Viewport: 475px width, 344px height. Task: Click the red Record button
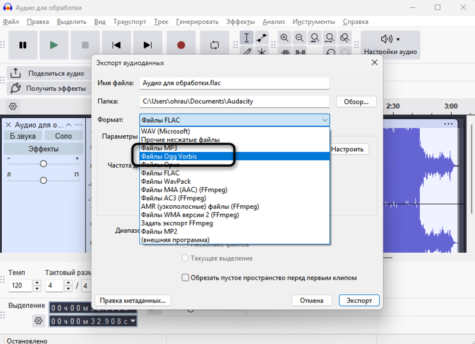(x=181, y=45)
